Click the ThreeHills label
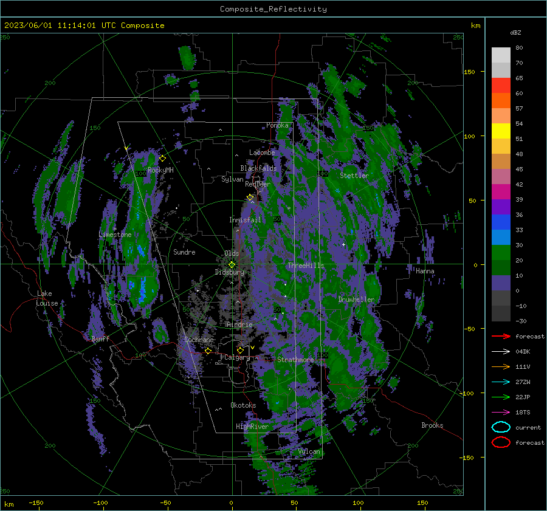The height and width of the screenshot is (511, 547). click(x=306, y=266)
